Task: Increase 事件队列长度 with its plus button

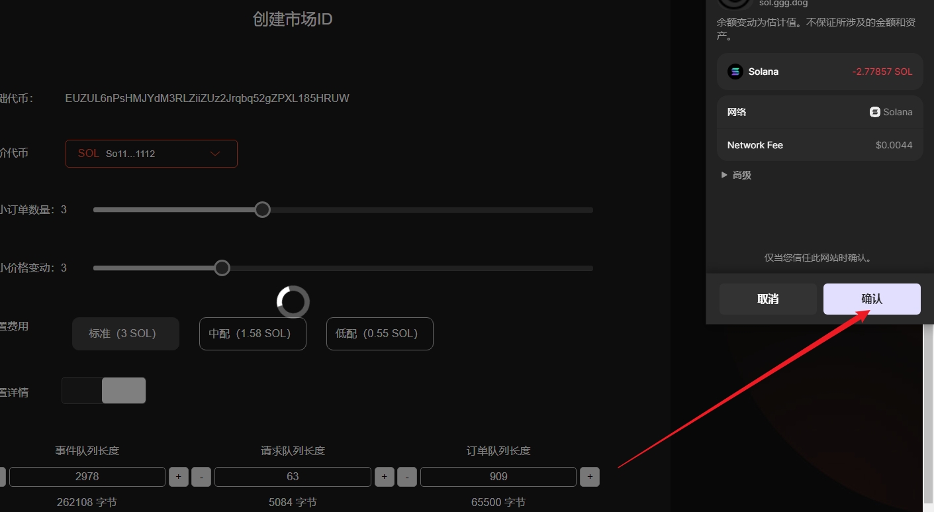Action: click(179, 477)
